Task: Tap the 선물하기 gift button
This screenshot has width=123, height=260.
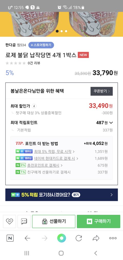Action: [54, 221]
